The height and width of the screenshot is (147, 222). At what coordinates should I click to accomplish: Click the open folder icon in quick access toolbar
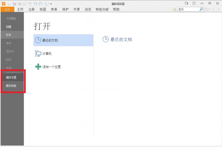[9, 4]
